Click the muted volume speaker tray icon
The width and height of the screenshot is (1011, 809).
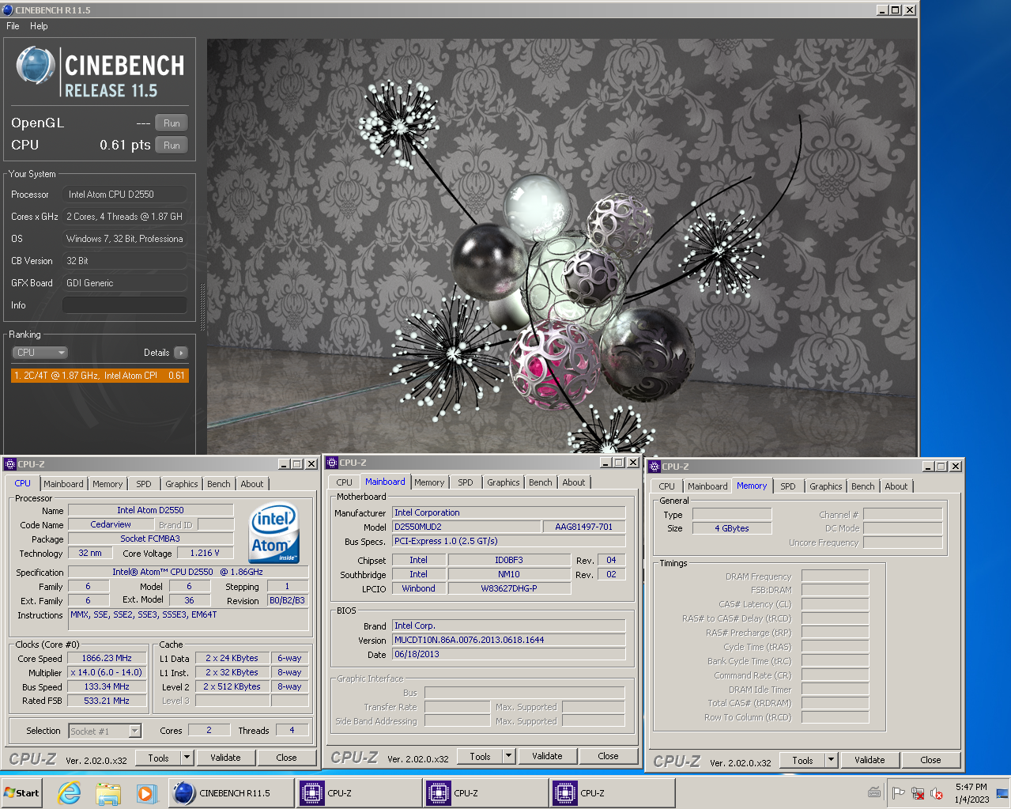click(937, 793)
